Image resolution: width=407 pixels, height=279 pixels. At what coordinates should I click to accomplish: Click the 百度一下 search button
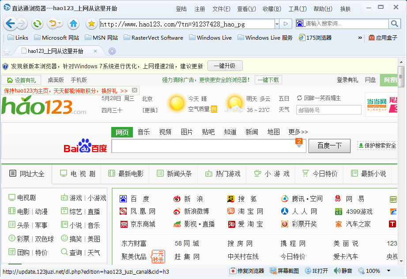(x=329, y=146)
